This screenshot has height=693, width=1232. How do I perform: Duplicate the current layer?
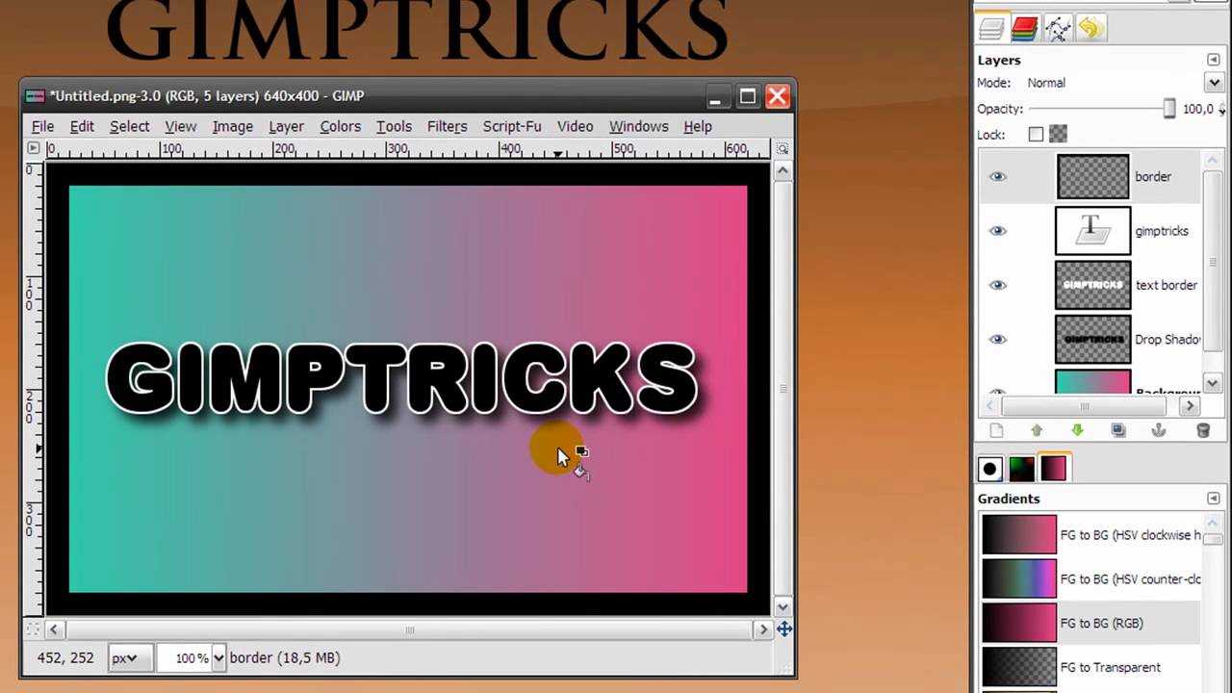1119,430
